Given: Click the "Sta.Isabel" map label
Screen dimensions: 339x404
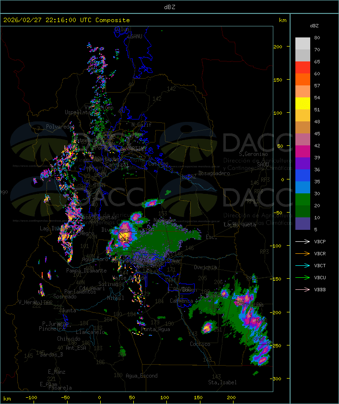Looking at the screenshot, I should click(x=222, y=382).
